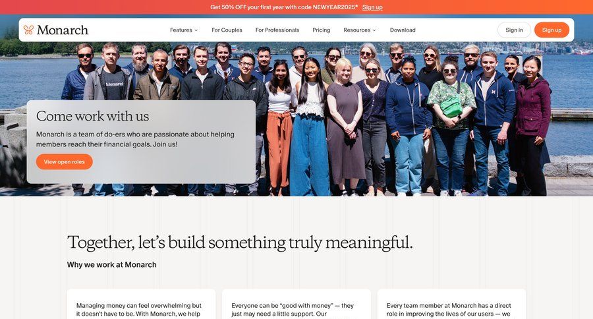The width and height of the screenshot is (593, 319).
Task: Click the Everyone can be good with money card
Action: point(296,304)
